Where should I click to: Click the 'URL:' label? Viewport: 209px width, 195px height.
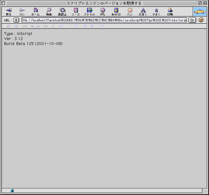pyautogui.click(x=7, y=20)
